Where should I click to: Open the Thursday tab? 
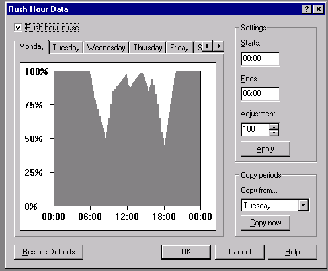(147, 48)
